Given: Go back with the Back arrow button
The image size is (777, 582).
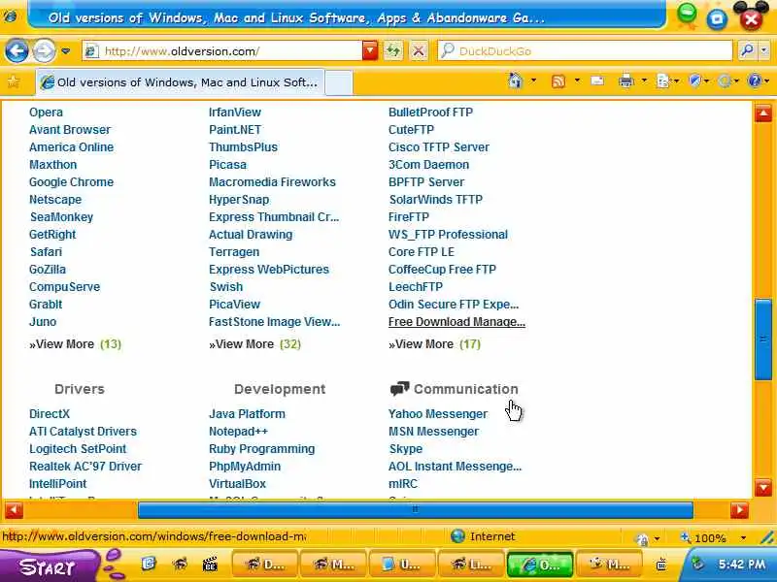Looking at the screenshot, I should coord(17,50).
